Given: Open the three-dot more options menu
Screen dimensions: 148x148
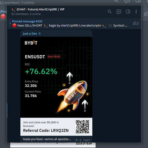Looking at the screenshot, I should point(136,12).
